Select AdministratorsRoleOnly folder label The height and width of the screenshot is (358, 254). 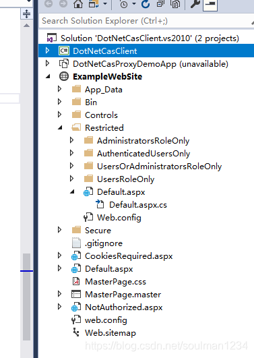(143, 141)
